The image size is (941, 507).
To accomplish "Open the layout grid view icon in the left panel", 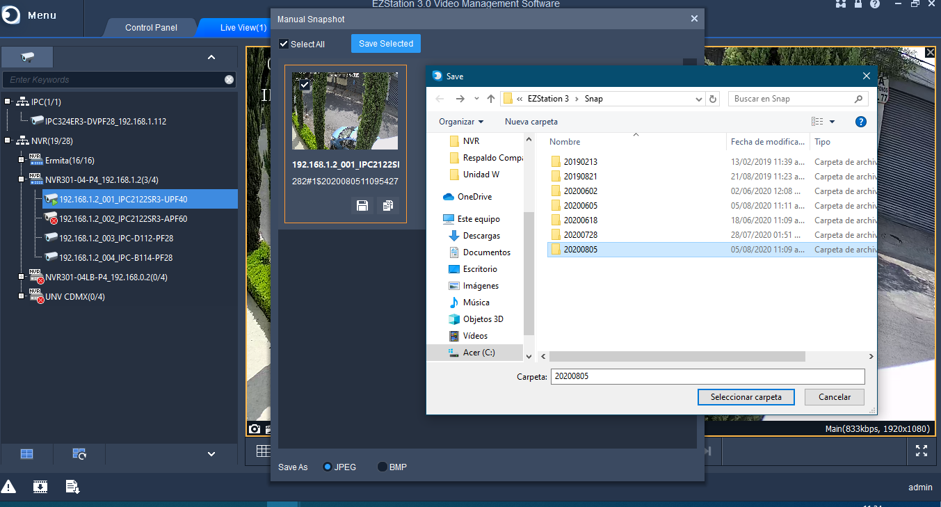I will 26,454.
